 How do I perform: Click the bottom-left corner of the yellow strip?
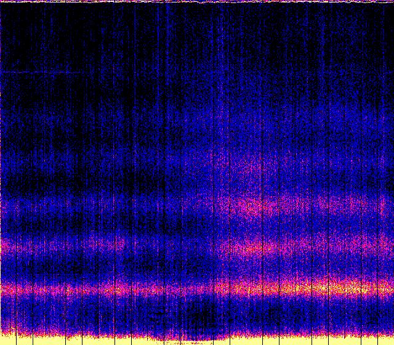tap(3, 341)
